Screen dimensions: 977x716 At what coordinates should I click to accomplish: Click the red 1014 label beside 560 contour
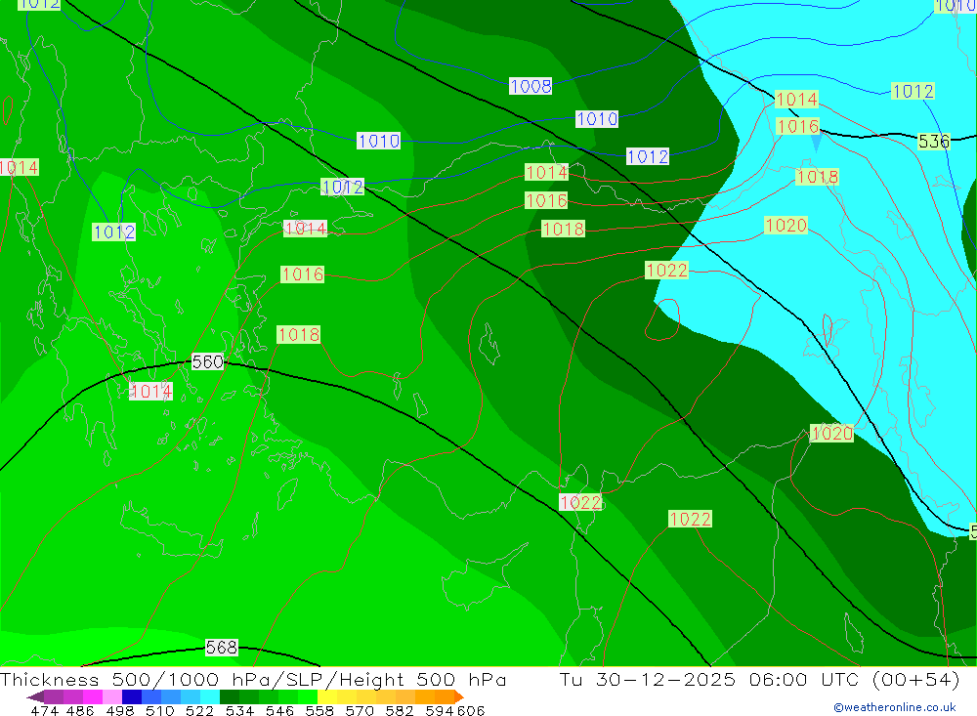[x=150, y=392]
